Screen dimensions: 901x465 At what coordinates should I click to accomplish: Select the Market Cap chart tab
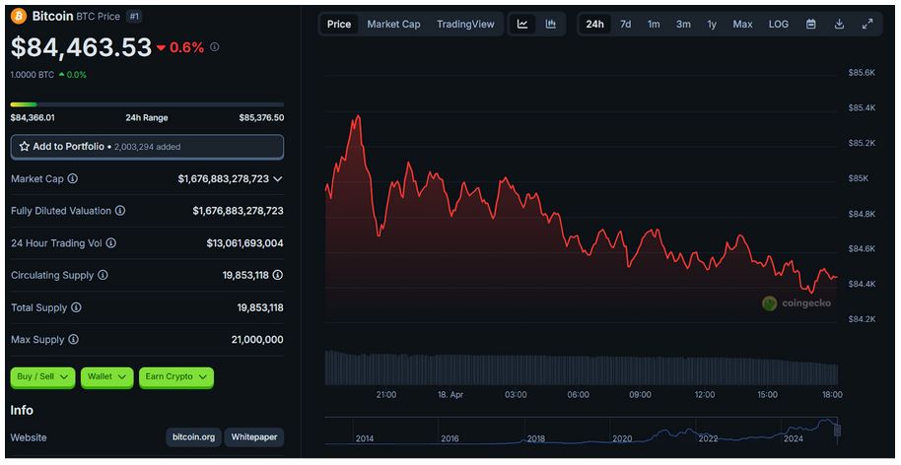[393, 24]
